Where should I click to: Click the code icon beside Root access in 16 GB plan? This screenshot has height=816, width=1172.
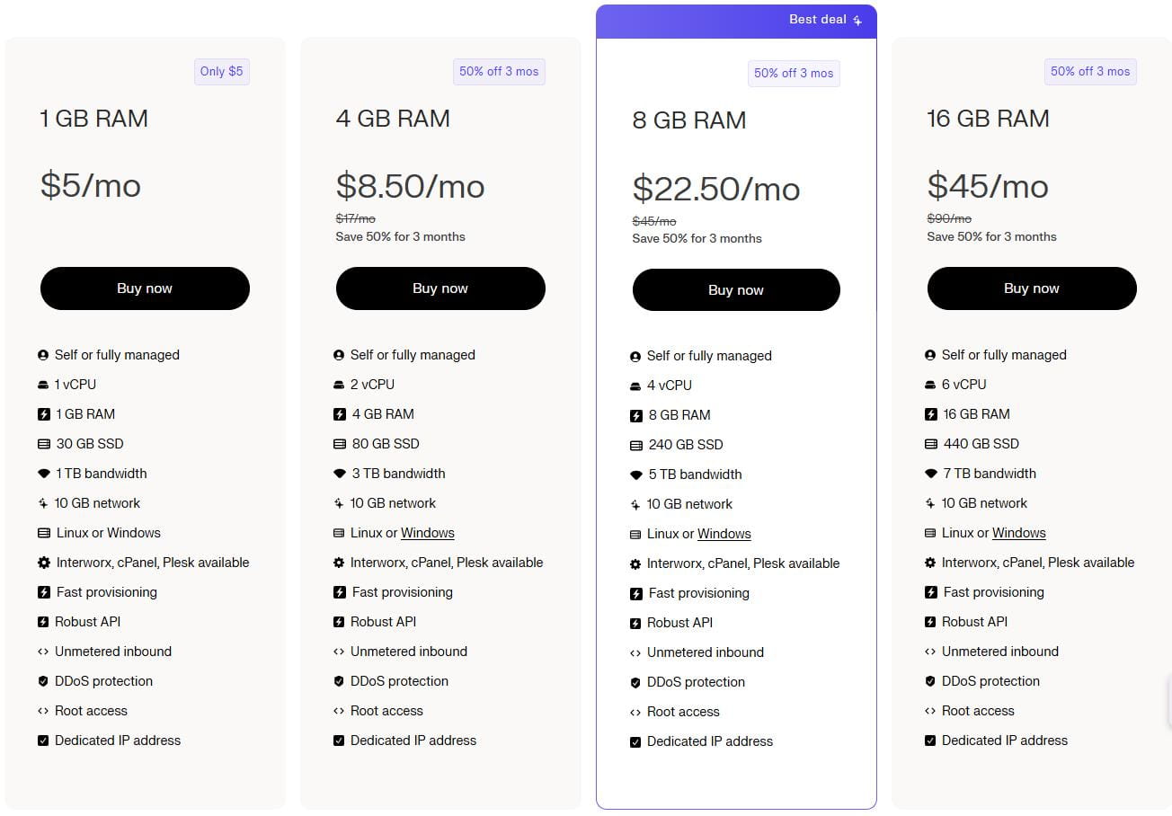click(x=931, y=711)
